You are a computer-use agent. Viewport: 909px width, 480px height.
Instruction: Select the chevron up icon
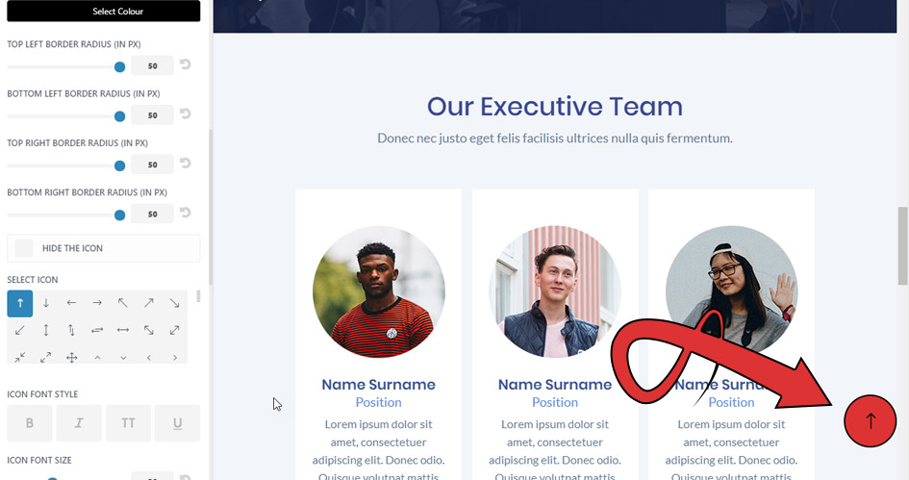pyautogui.click(x=97, y=358)
